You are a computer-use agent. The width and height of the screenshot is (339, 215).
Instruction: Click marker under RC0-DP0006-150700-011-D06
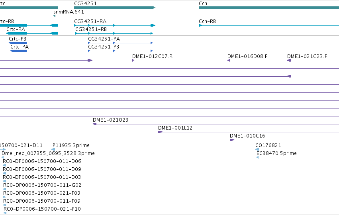4,165
